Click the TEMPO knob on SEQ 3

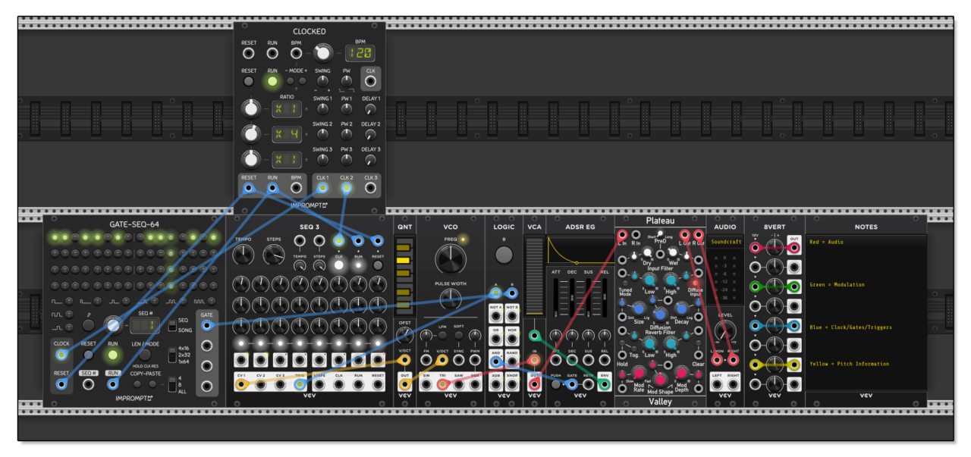[244, 255]
